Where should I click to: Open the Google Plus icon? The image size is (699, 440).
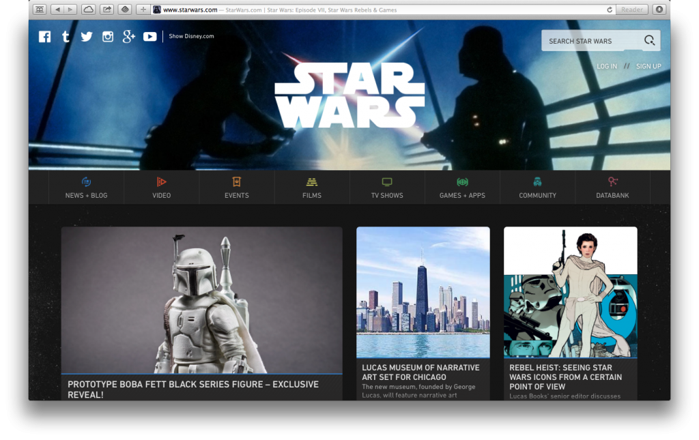point(129,37)
